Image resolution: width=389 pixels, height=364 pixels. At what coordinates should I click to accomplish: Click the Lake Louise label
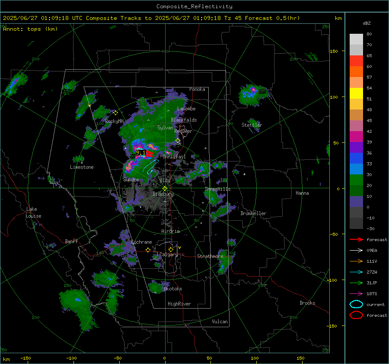tap(33, 213)
